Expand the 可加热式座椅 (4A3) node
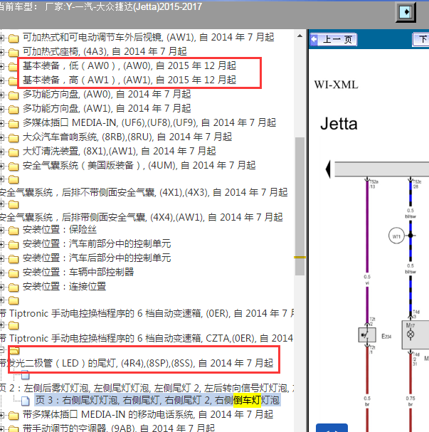 pos(1,52)
